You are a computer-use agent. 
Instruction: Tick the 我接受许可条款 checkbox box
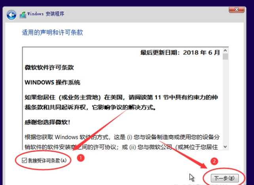(25, 160)
